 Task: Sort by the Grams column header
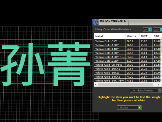pos(133,36)
